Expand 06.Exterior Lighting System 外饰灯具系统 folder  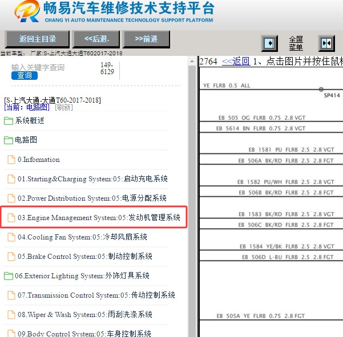(x=82, y=276)
